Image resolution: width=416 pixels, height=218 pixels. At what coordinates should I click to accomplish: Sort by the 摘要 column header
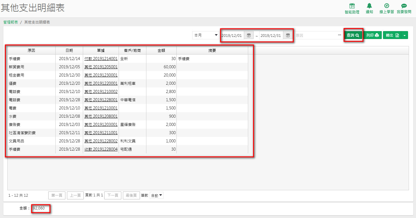(x=212, y=51)
